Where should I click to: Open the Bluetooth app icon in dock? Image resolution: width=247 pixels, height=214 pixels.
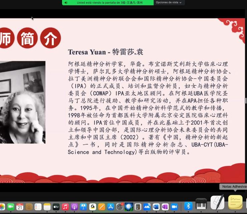point(188,206)
